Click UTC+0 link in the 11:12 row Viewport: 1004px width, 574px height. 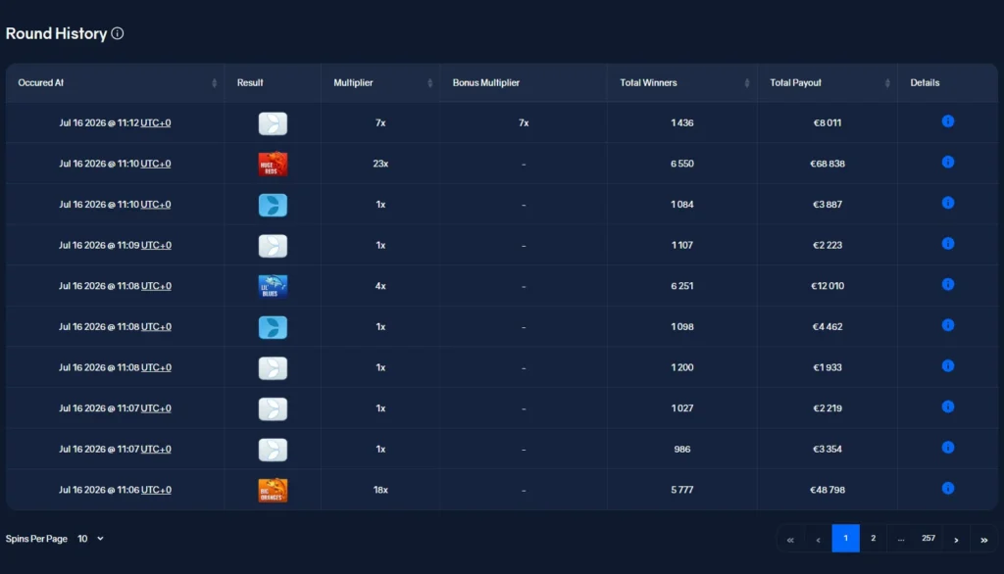click(156, 122)
